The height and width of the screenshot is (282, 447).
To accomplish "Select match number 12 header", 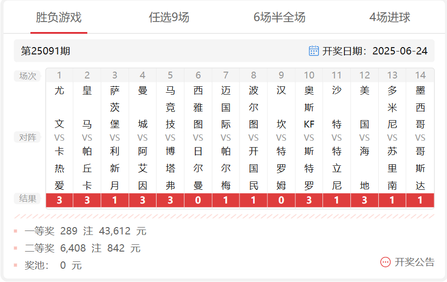I will (365, 75).
